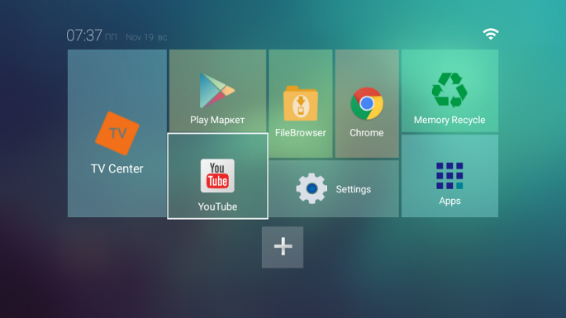Run Memory Recycle cleaner
This screenshot has height=318, width=566.
pos(449,91)
